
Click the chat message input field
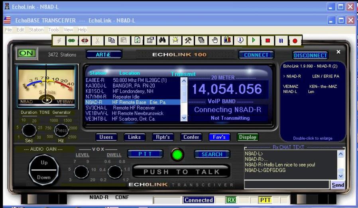287,185
